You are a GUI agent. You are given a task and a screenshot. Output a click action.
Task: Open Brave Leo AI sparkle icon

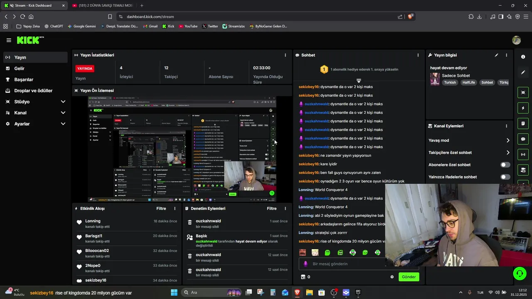point(509,17)
